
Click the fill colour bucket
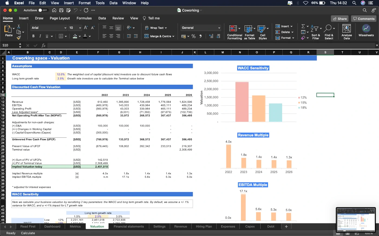(x=75, y=36)
